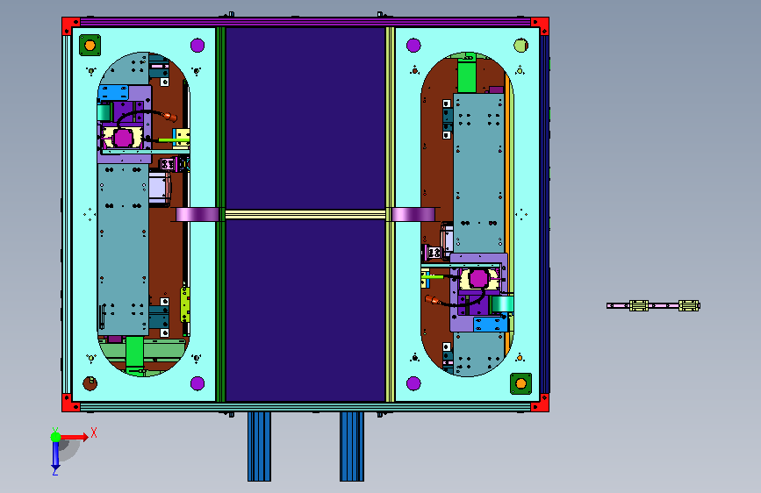Click the green Y axis dot of triad
761x493 pixels.
pyautogui.click(x=55, y=437)
